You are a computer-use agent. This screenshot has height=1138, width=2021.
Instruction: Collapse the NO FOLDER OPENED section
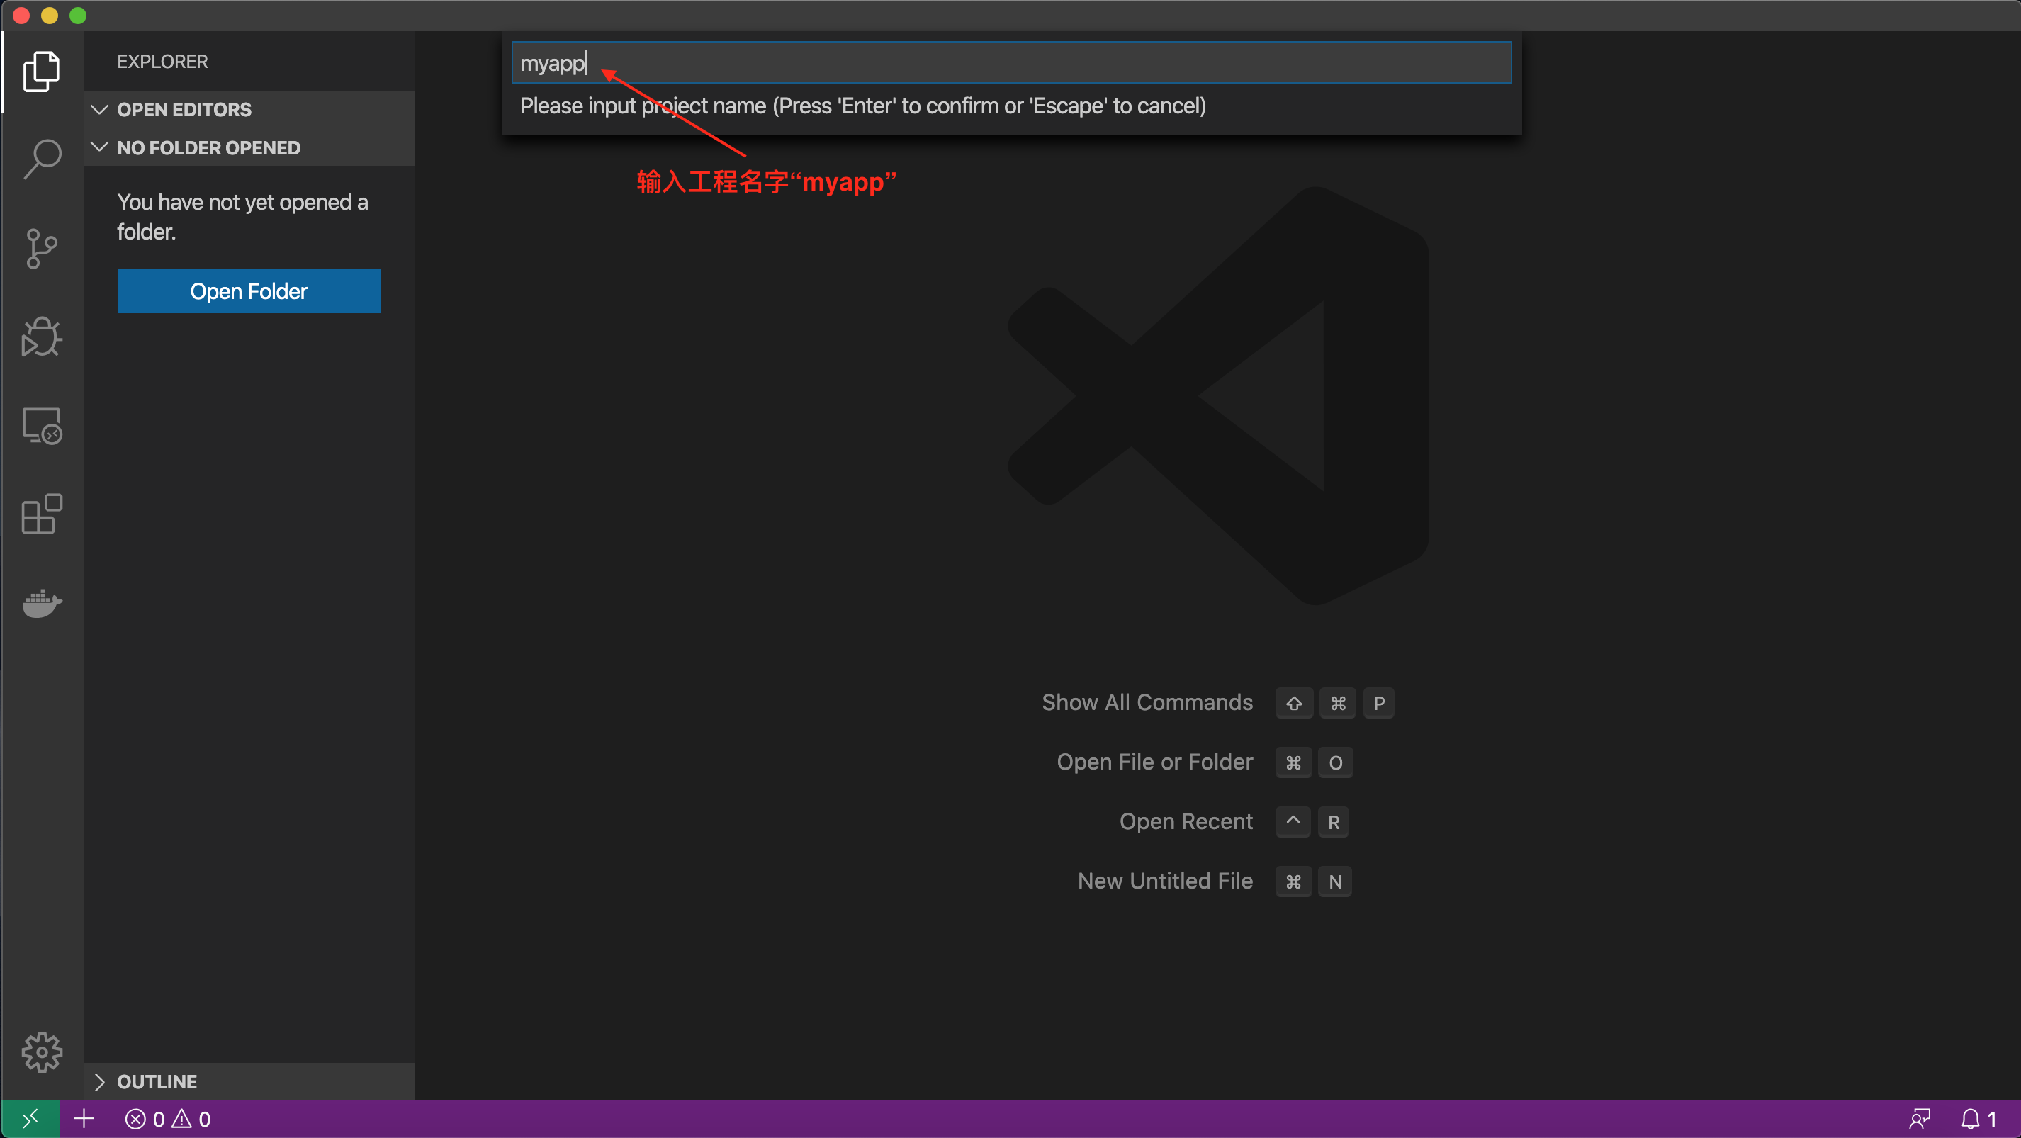[x=249, y=147]
